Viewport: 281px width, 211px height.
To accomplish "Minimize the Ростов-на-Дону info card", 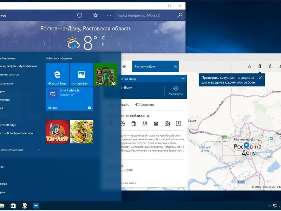I will (x=183, y=78).
